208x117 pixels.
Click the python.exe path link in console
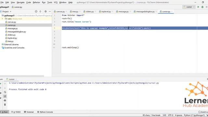point(50,83)
